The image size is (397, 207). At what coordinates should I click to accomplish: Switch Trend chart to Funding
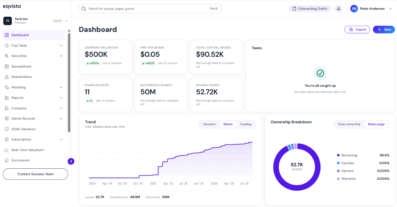(246, 124)
